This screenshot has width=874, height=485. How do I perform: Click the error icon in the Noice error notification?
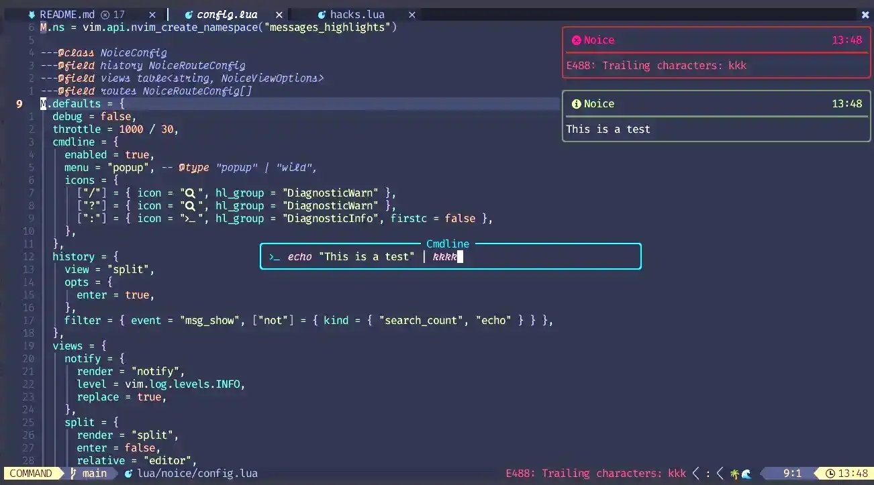click(x=577, y=40)
